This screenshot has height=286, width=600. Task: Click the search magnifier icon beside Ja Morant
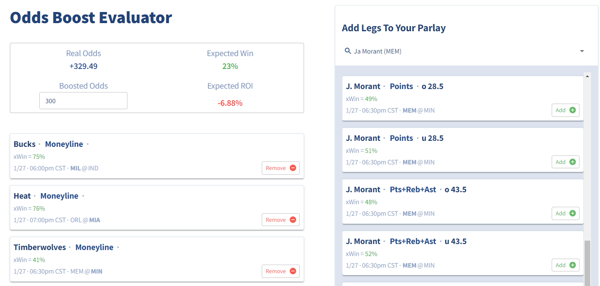348,51
